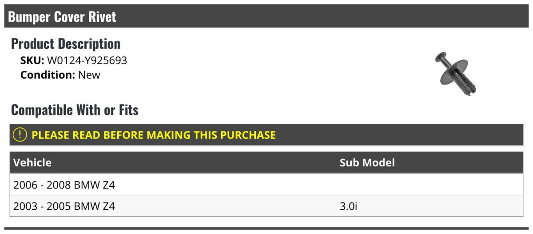This screenshot has height=234, width=533.
Task: Click the Compatible With or Fits heading
Action: (75, 110)
